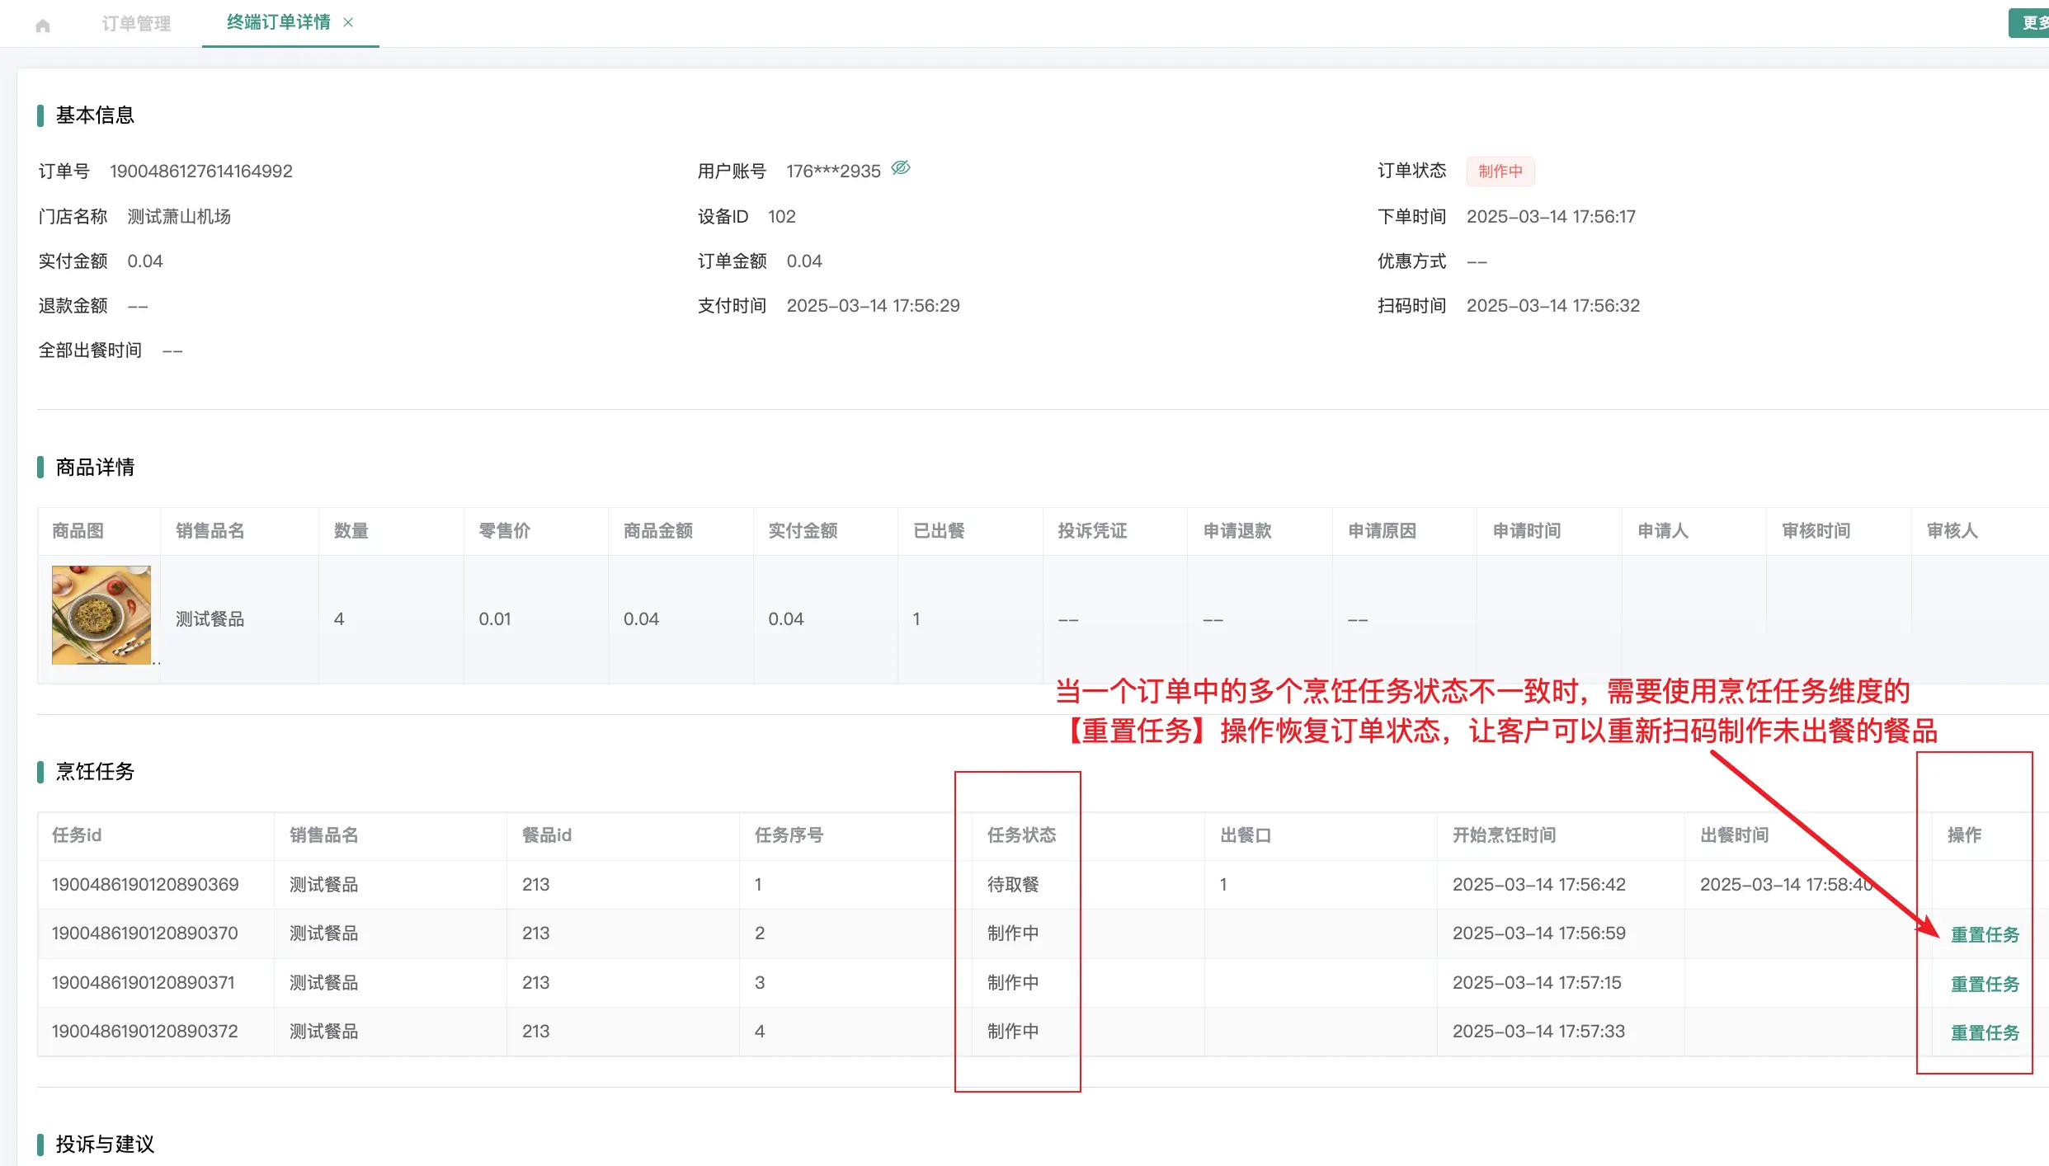
Task: Select the 零售价 value 0.01
Action: click(x=495, y=619)
